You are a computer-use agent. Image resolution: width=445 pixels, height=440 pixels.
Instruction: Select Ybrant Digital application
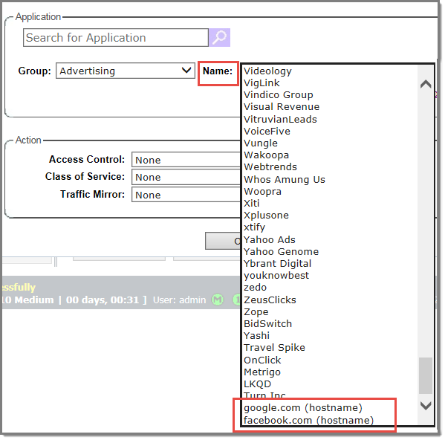tap(278, 263)
